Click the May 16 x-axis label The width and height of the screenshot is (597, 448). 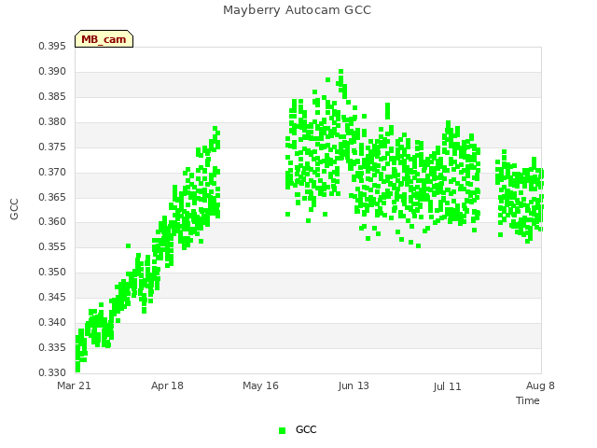260,385
